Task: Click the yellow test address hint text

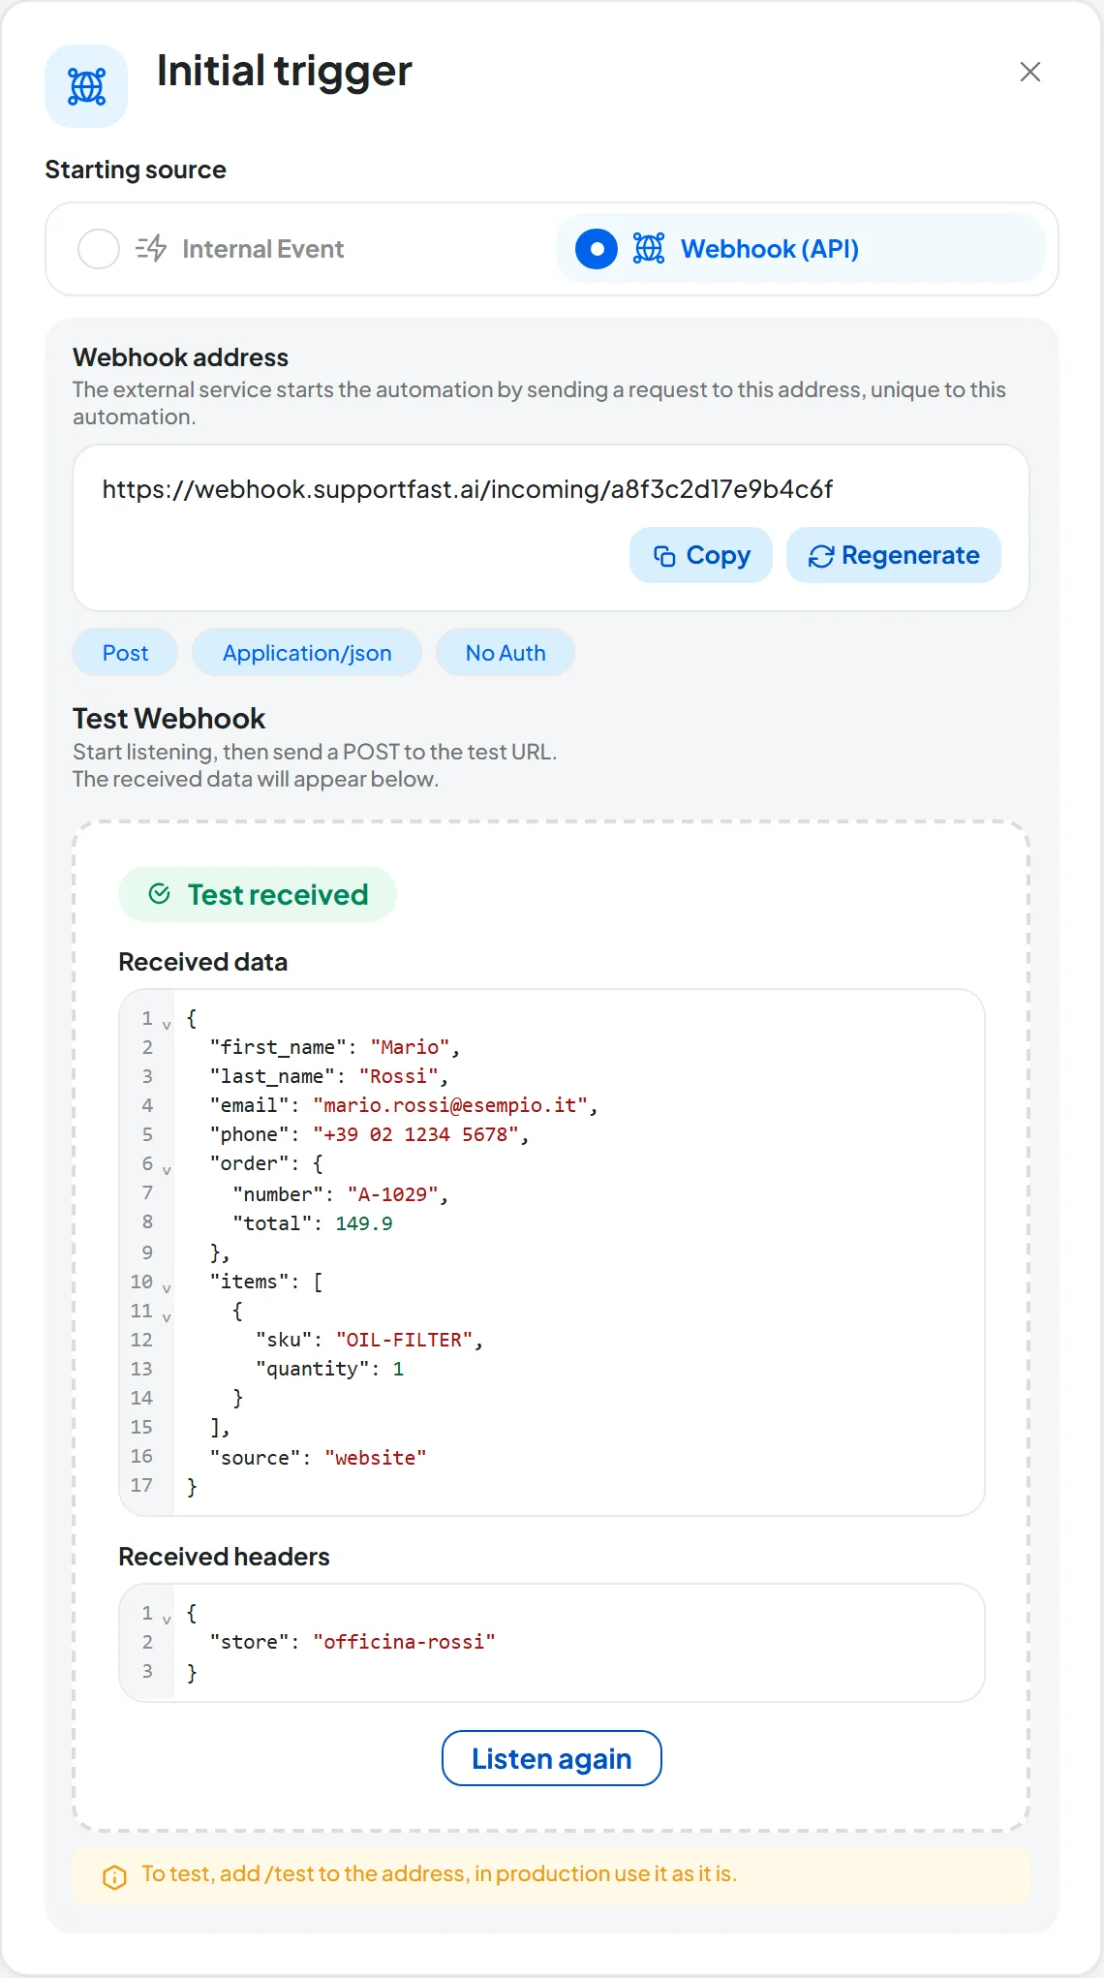Action: 440,1873
